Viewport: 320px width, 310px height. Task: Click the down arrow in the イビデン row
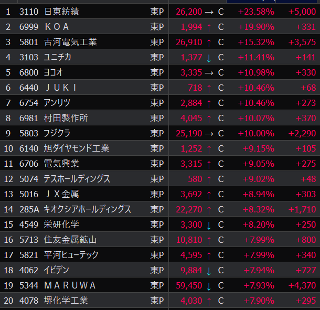tap(209, 271)
